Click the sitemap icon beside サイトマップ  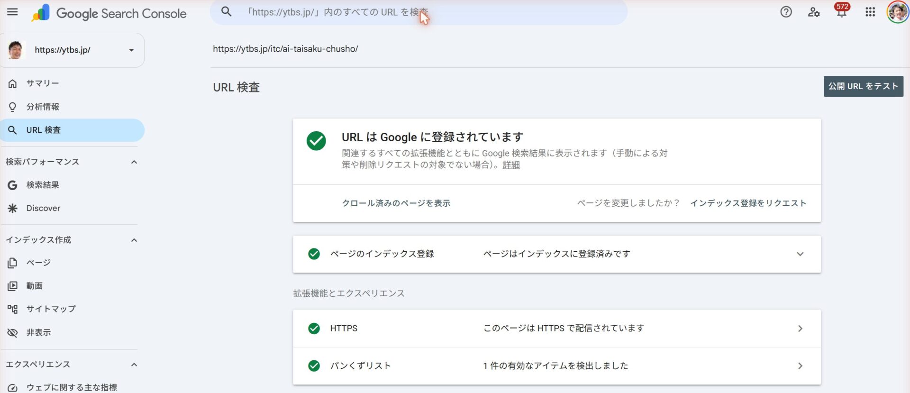coord(12,309)
